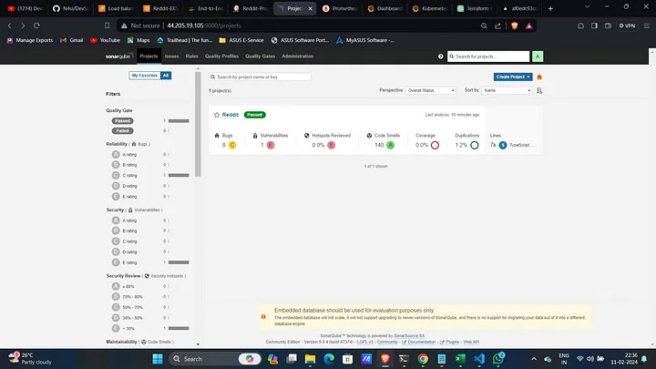Bookmark this page icon
656x369 pixels.
[x=108, y=26]
